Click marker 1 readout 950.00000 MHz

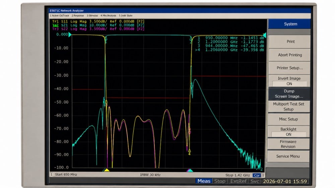click(x=231, y=38)
